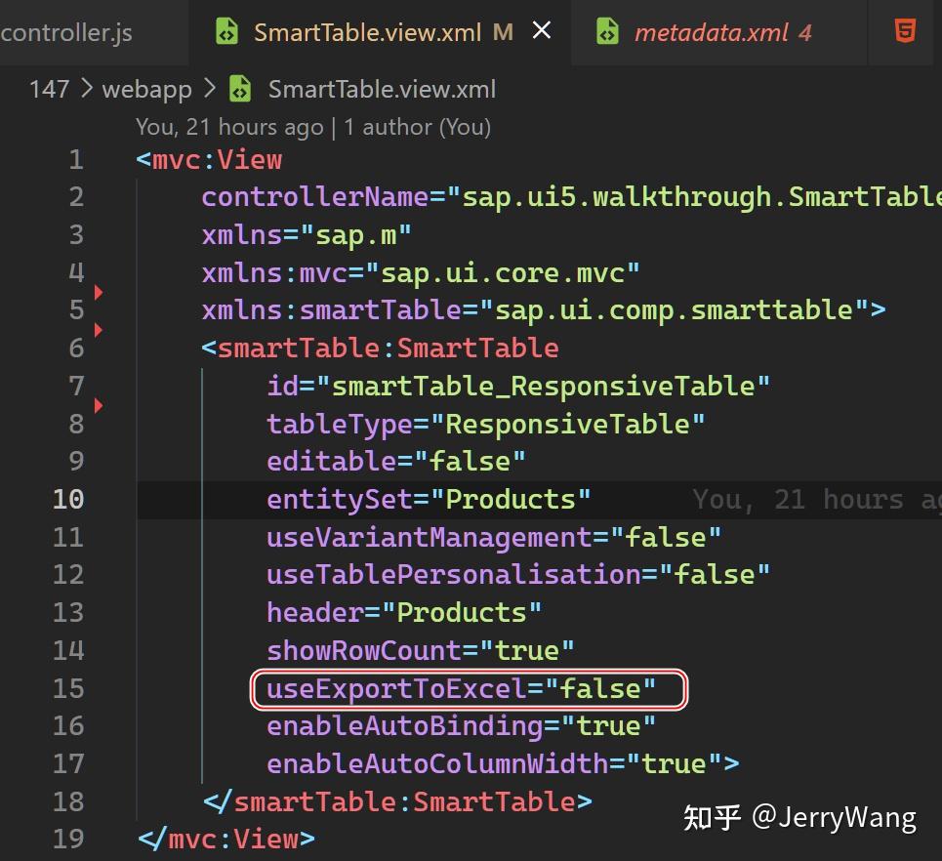Open the 147 breadcrumb dropdown
The height and width of the screenshot is (861, 942).
tap(49, 89)
